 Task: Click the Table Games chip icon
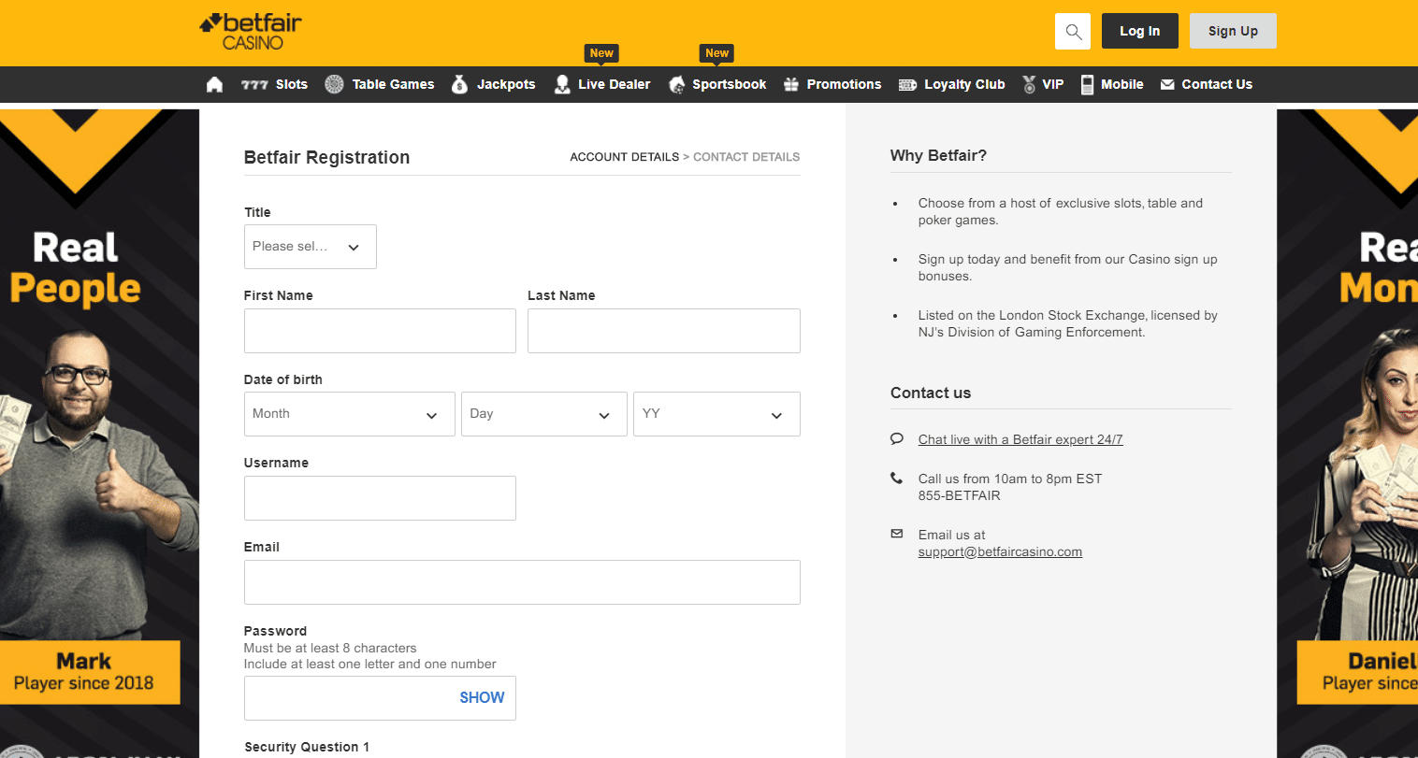(334, 84)
